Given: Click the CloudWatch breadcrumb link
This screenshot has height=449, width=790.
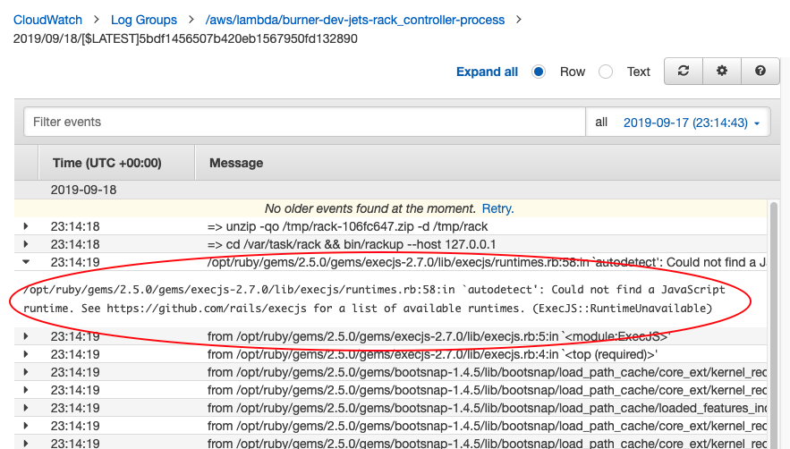Looking at the screenshot, I should 47,19.
